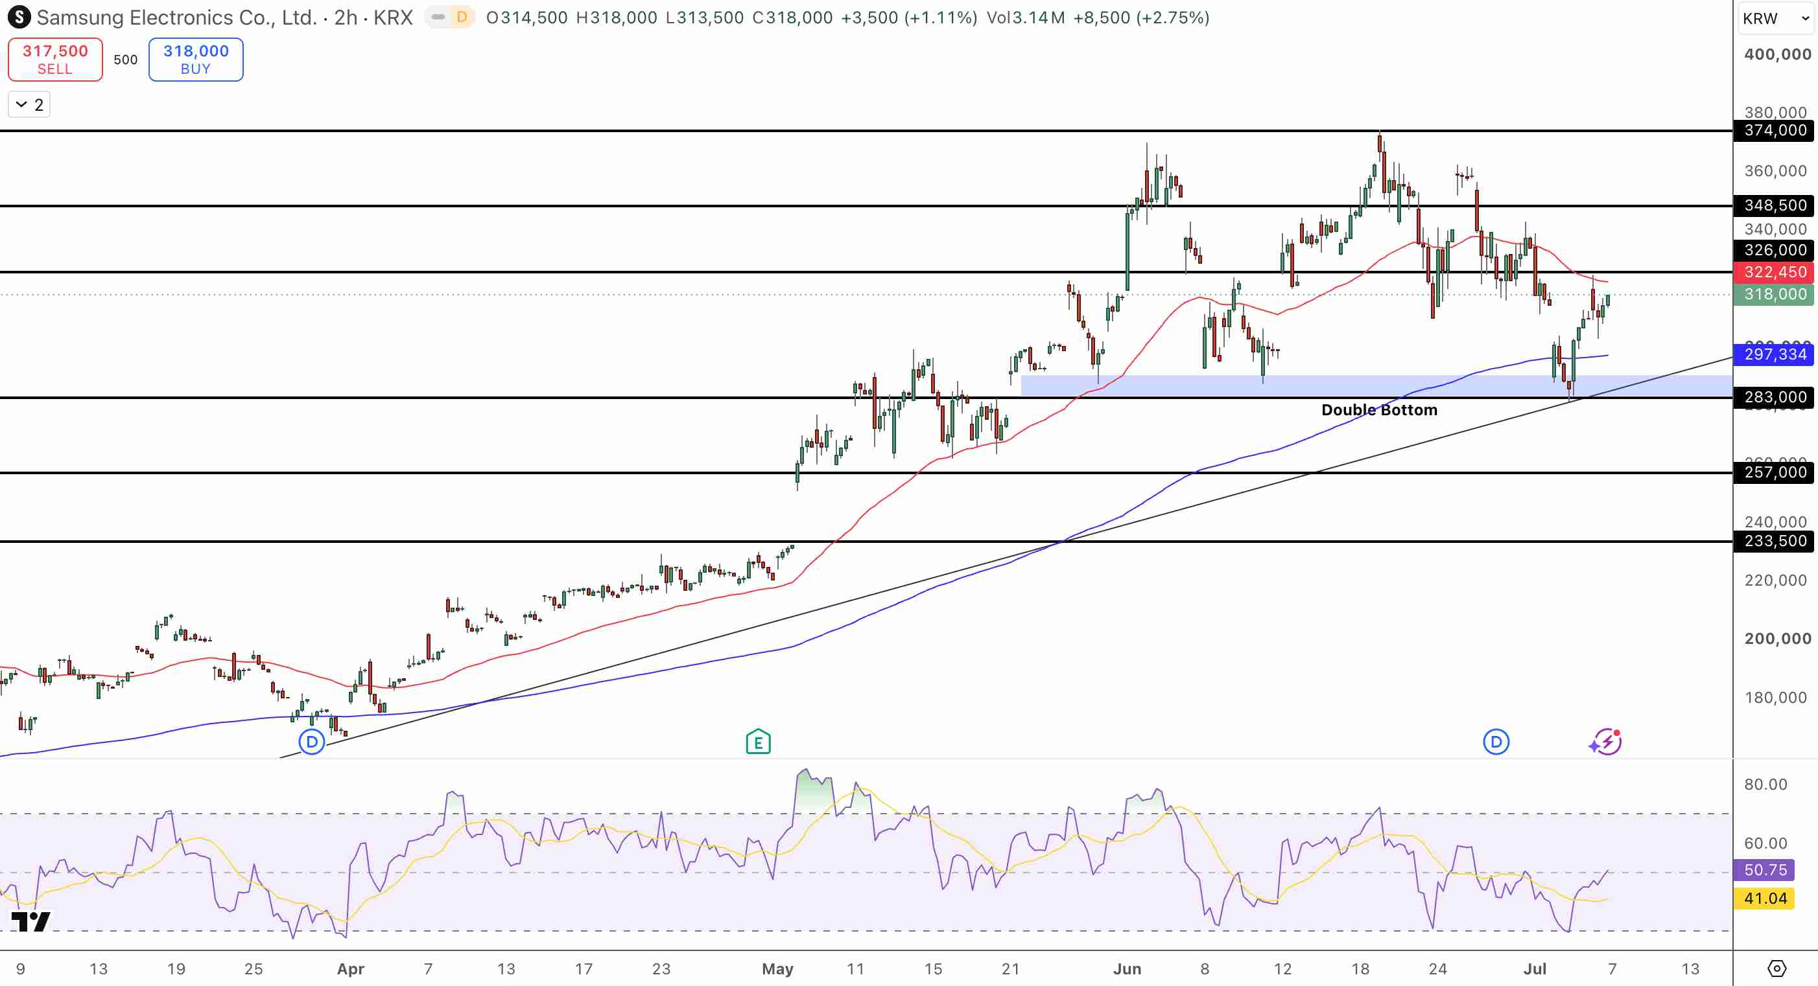This screenshot has height=986, width=1818.
Task: Click the 318,000 BUY button
Action: pyautogui.click(x=196, y=59)
